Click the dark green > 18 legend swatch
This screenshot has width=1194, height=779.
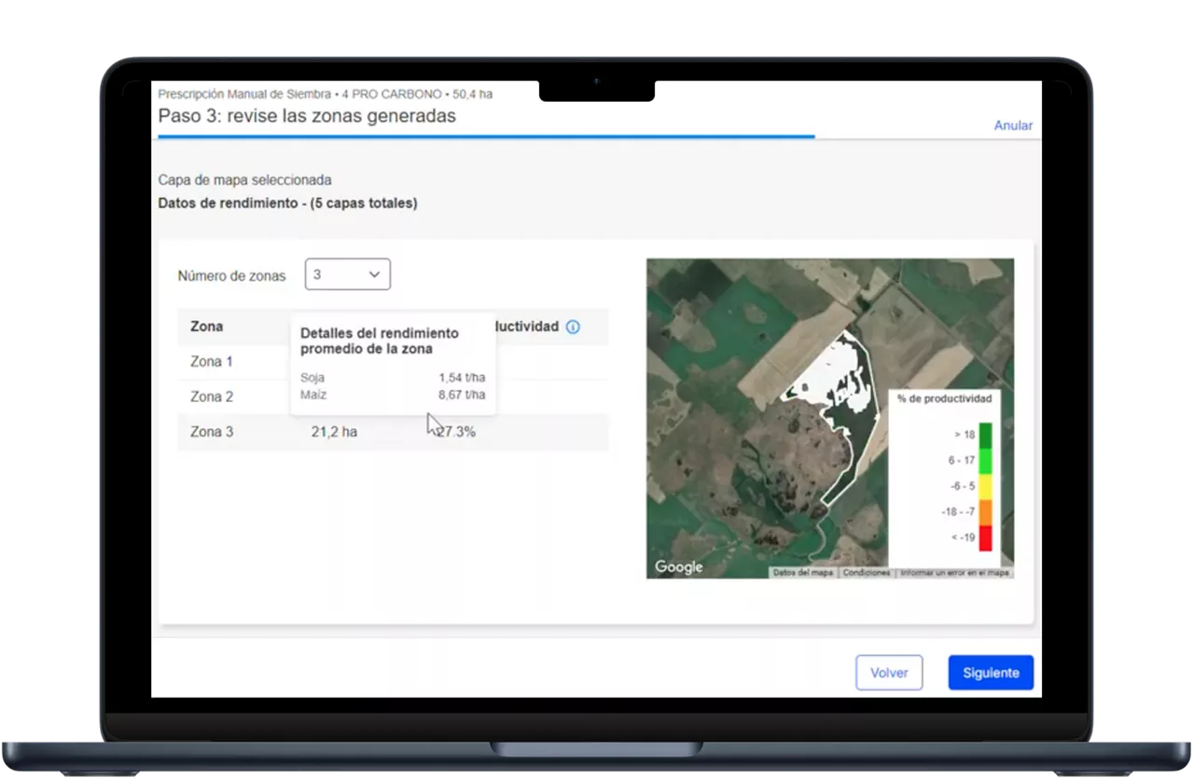point(985,435)
